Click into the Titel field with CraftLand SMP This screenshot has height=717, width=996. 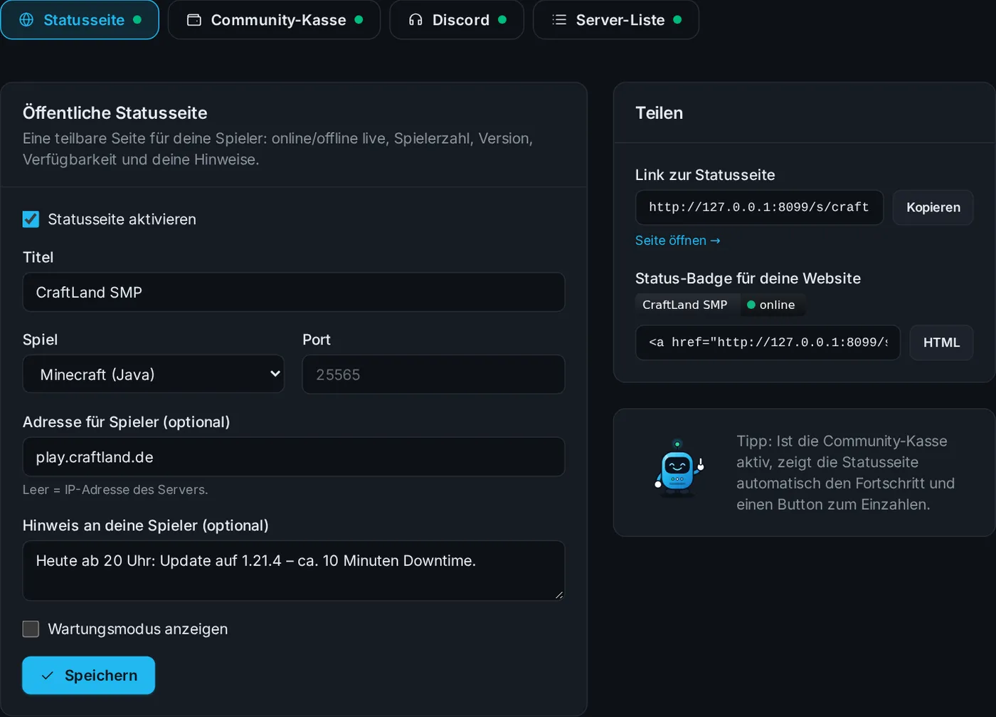point(294,292)
